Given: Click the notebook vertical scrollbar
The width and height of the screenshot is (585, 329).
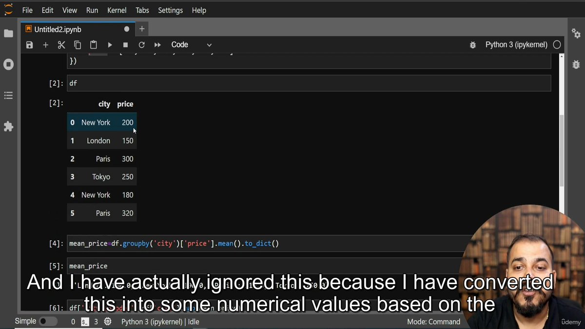Looking at the screenshot, I should [561, 151].
